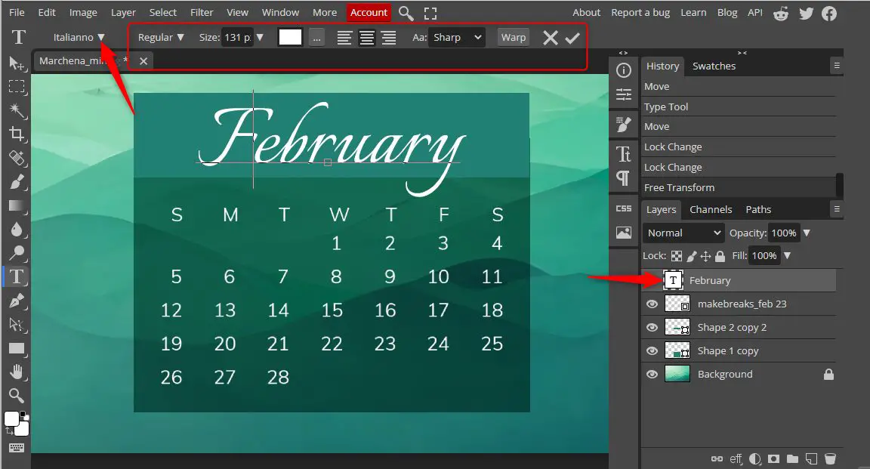
Task: Open the Character panel from the right sidebar
Action: pyautogui.click(x=623, y=153)
